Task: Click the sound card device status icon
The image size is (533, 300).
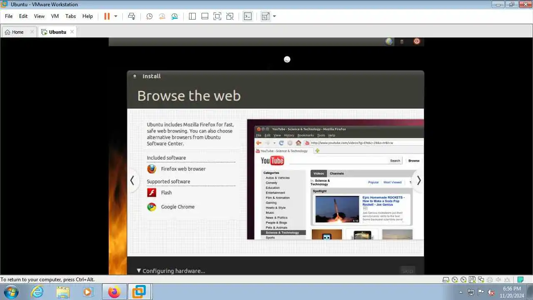Action: click(x=498, y=280)
